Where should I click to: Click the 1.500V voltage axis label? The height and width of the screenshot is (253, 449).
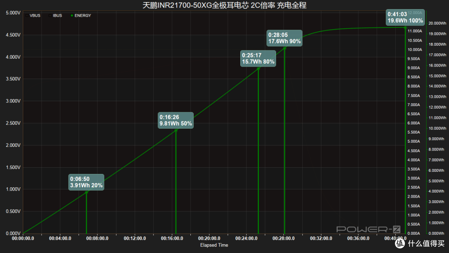click(13, 167)
